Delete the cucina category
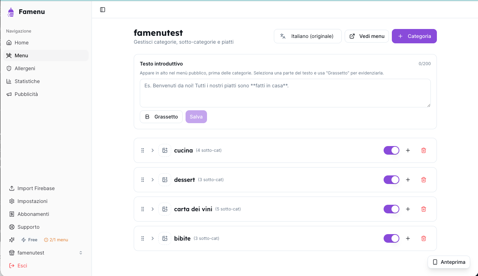Viewport: 478px width, 276px height. pyautogui.click(x=424, y=150)
